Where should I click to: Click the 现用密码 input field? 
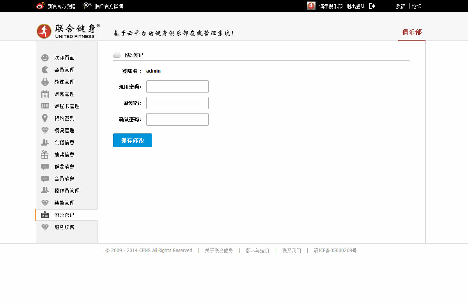pos(177,87)
